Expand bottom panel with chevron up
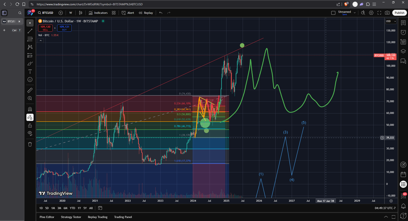The width and height of the screenshot is (408, 221). 386,217
